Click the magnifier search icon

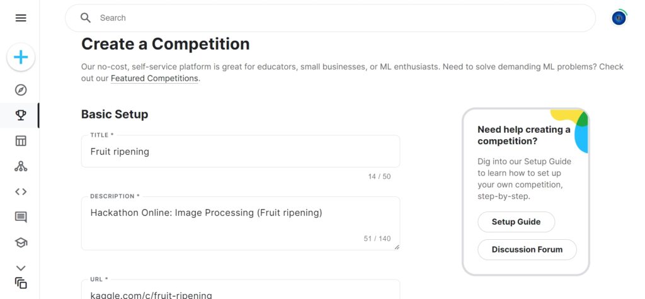pos(86,18)
